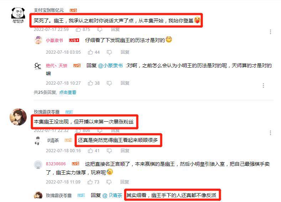Reply to 小篆隶书's comment
This screenshot has width=281, height=202.
pyautogui.click(x=125, y=52)
